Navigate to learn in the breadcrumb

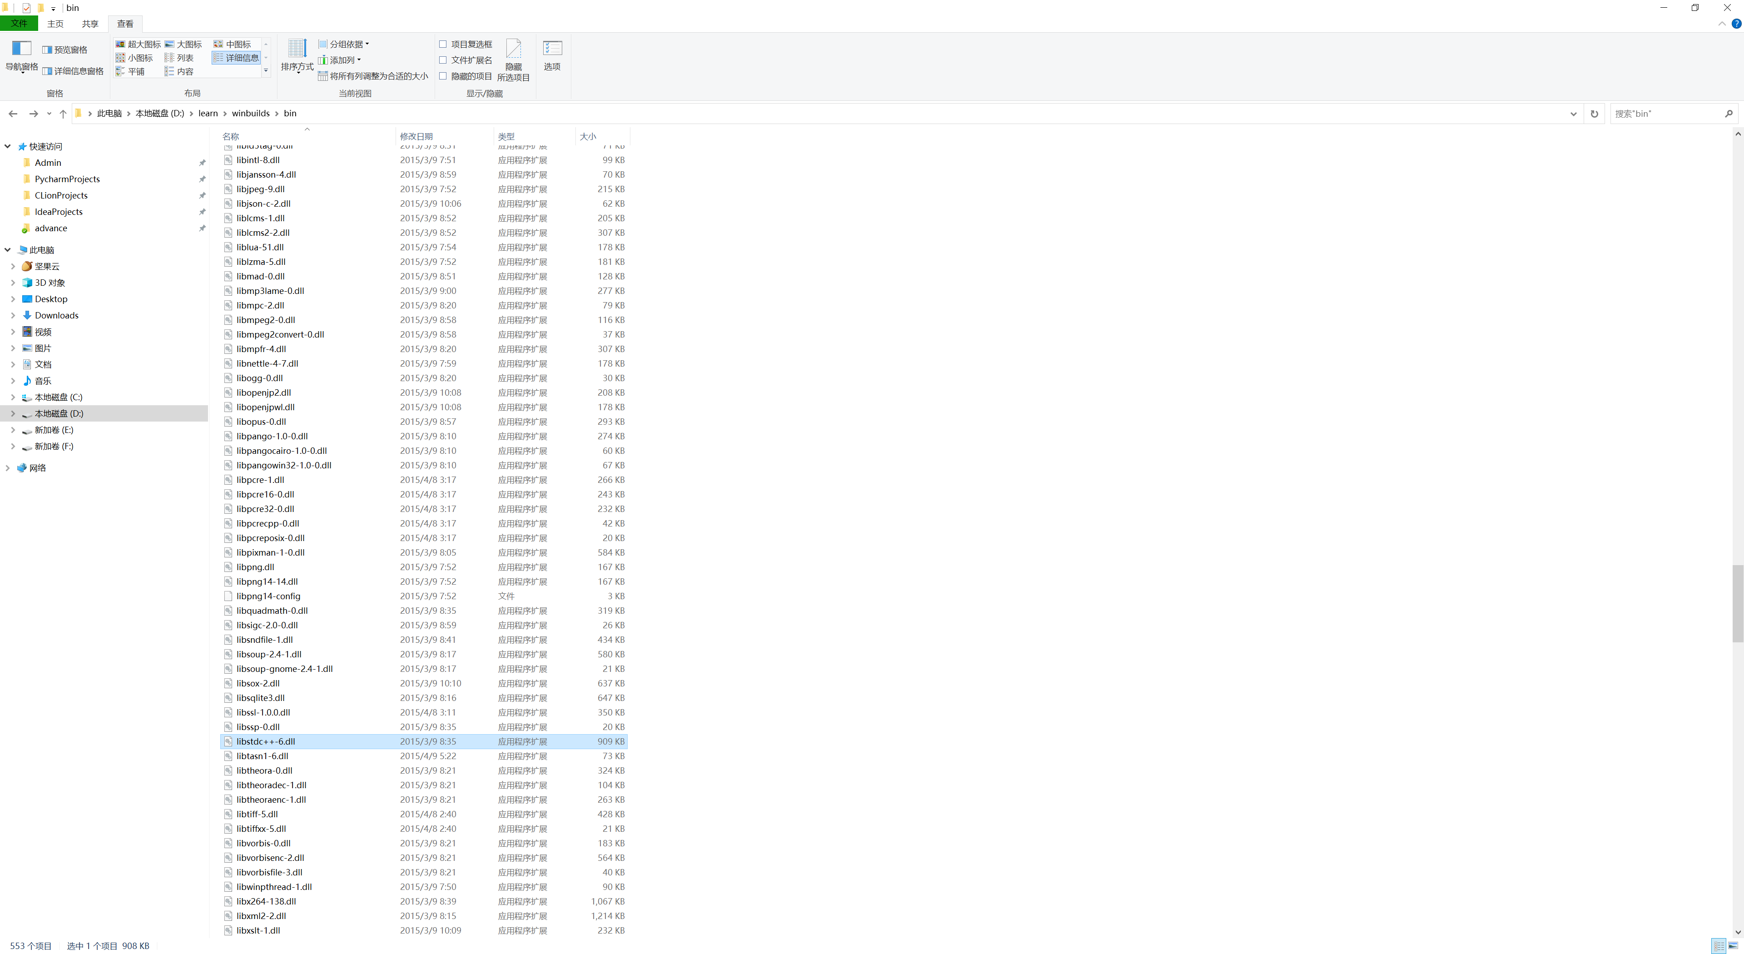pyautogui.click(x=208, y=114)
